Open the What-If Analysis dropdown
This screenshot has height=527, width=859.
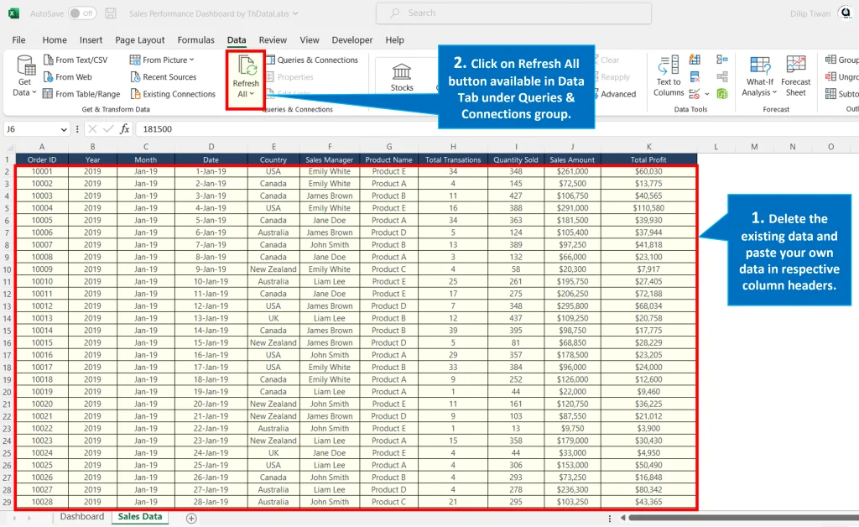pyautogui.click(x=759, y=76)
